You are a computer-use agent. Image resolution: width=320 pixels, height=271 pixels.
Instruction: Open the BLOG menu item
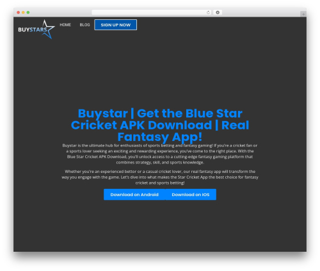pyautogui.click(x=84, y=25)
